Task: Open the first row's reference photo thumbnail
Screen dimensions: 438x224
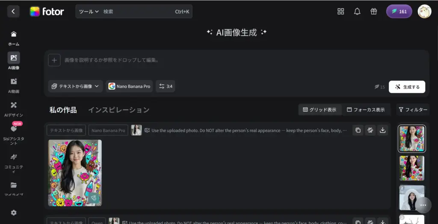Action: (136, 130)
